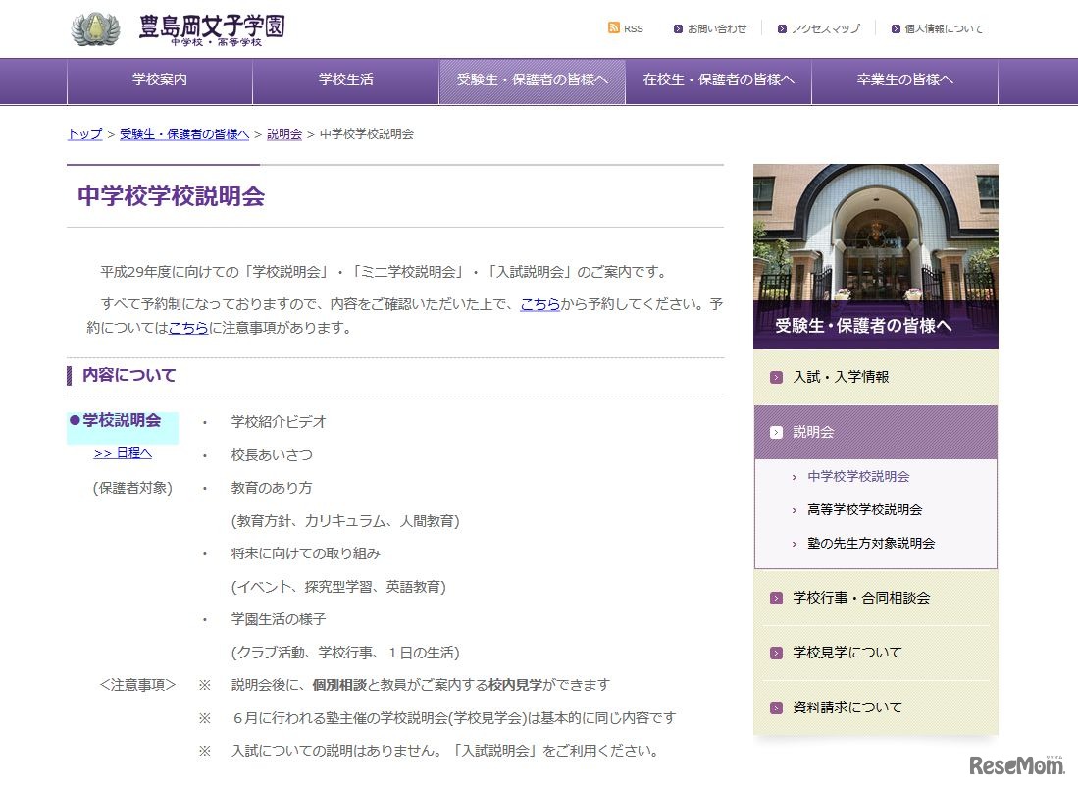Jump to schedule via >> 日程へ link
The height and width of the screenshot is (788, 1078).
click(x=123, y=453)
